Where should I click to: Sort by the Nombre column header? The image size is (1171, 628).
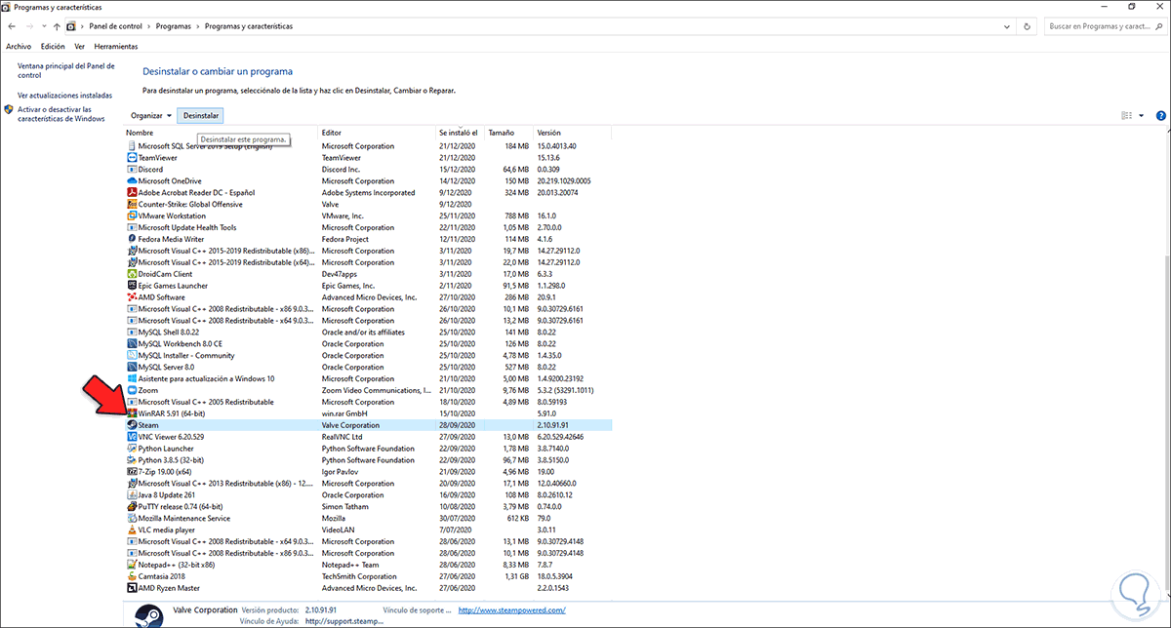(x=222, y=132)
